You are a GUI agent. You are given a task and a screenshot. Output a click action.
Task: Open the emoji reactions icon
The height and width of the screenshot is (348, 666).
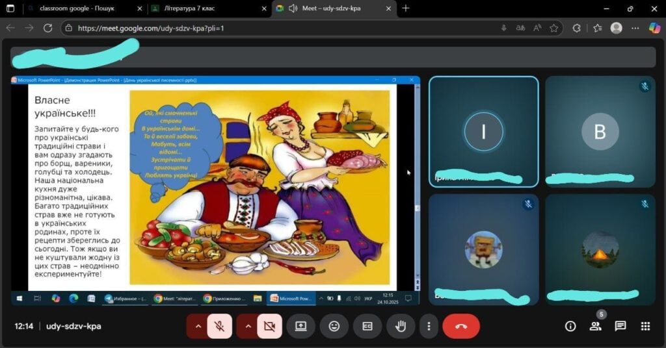[x=334, y=326]
